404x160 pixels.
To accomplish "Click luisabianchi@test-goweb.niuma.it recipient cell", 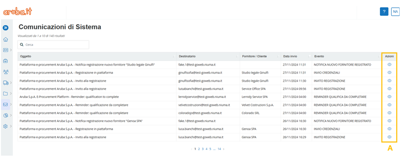I will tap(201, 89).
